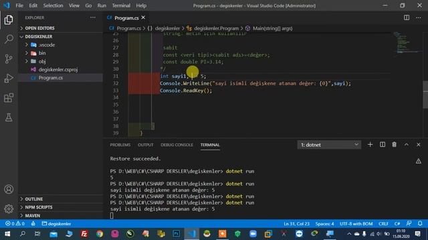Screen dimensions: 428x240
Task: Switch to the DEBUG CONSOLE tab
Action: pyautogui.click(x=177, y=145)
